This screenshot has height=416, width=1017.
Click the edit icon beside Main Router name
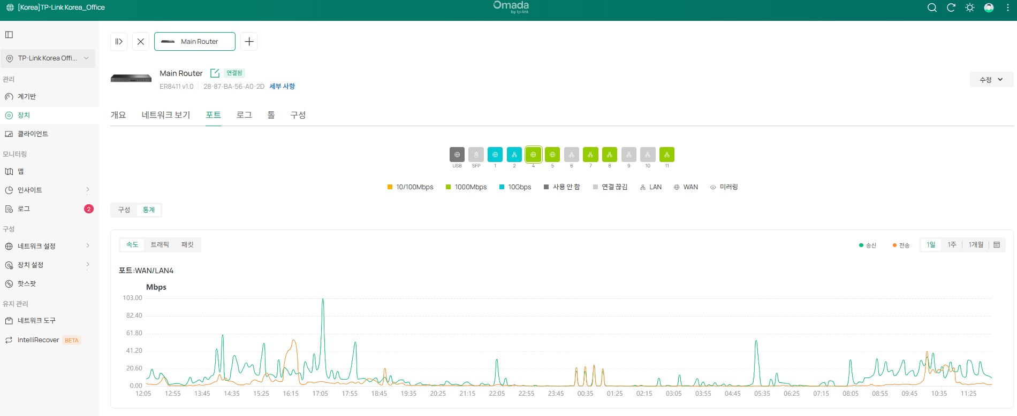click(215, 73)
